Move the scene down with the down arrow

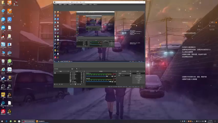coord(62,84)
